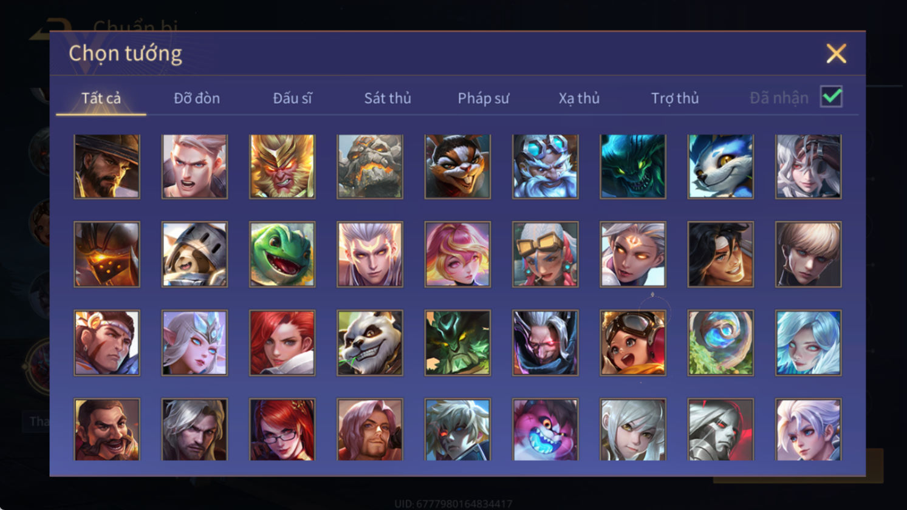The width and height of the screenshot is (907, 510).
Task: Open the Sát thủ tab
Action: pos(388,98)
